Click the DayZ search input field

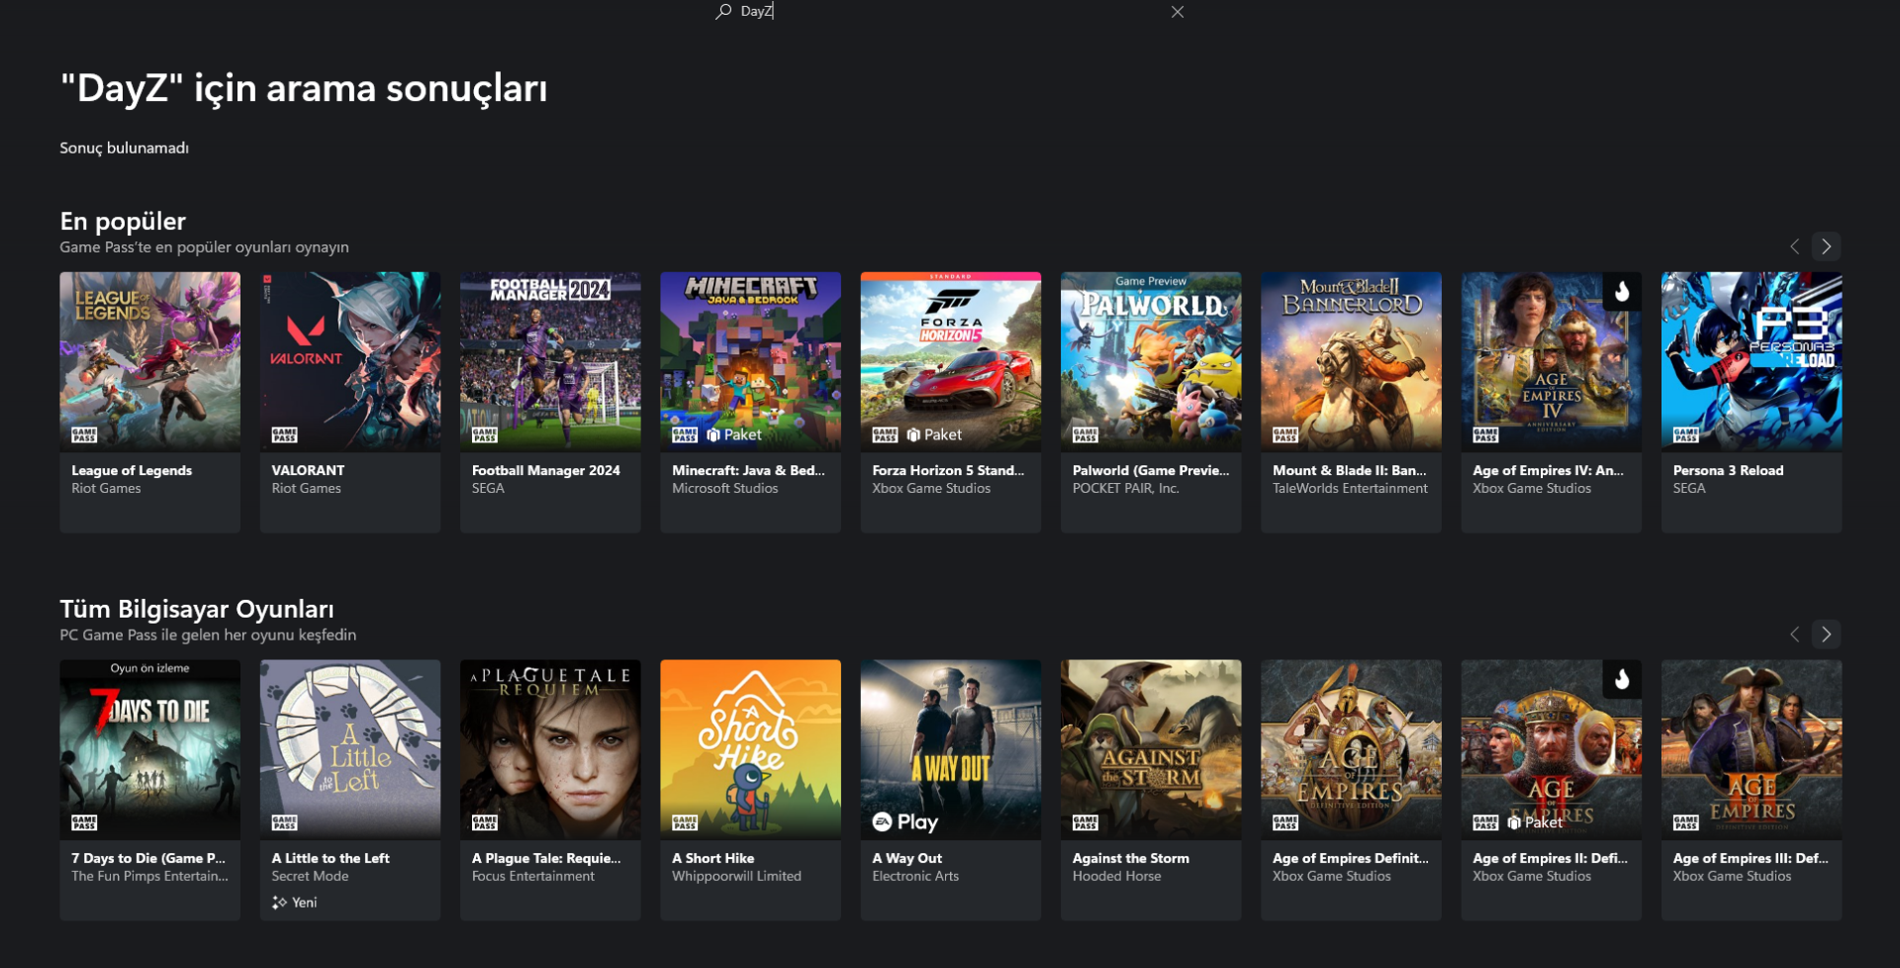[x=950, y=11]
